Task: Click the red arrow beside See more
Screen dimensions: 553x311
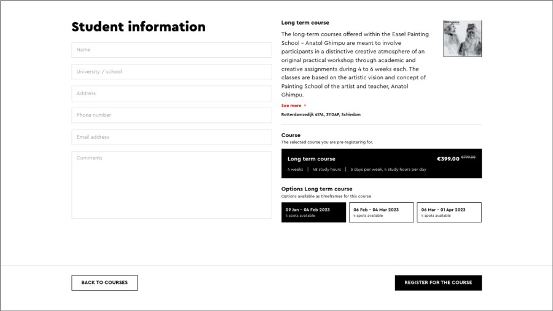Action: [305, 106]
